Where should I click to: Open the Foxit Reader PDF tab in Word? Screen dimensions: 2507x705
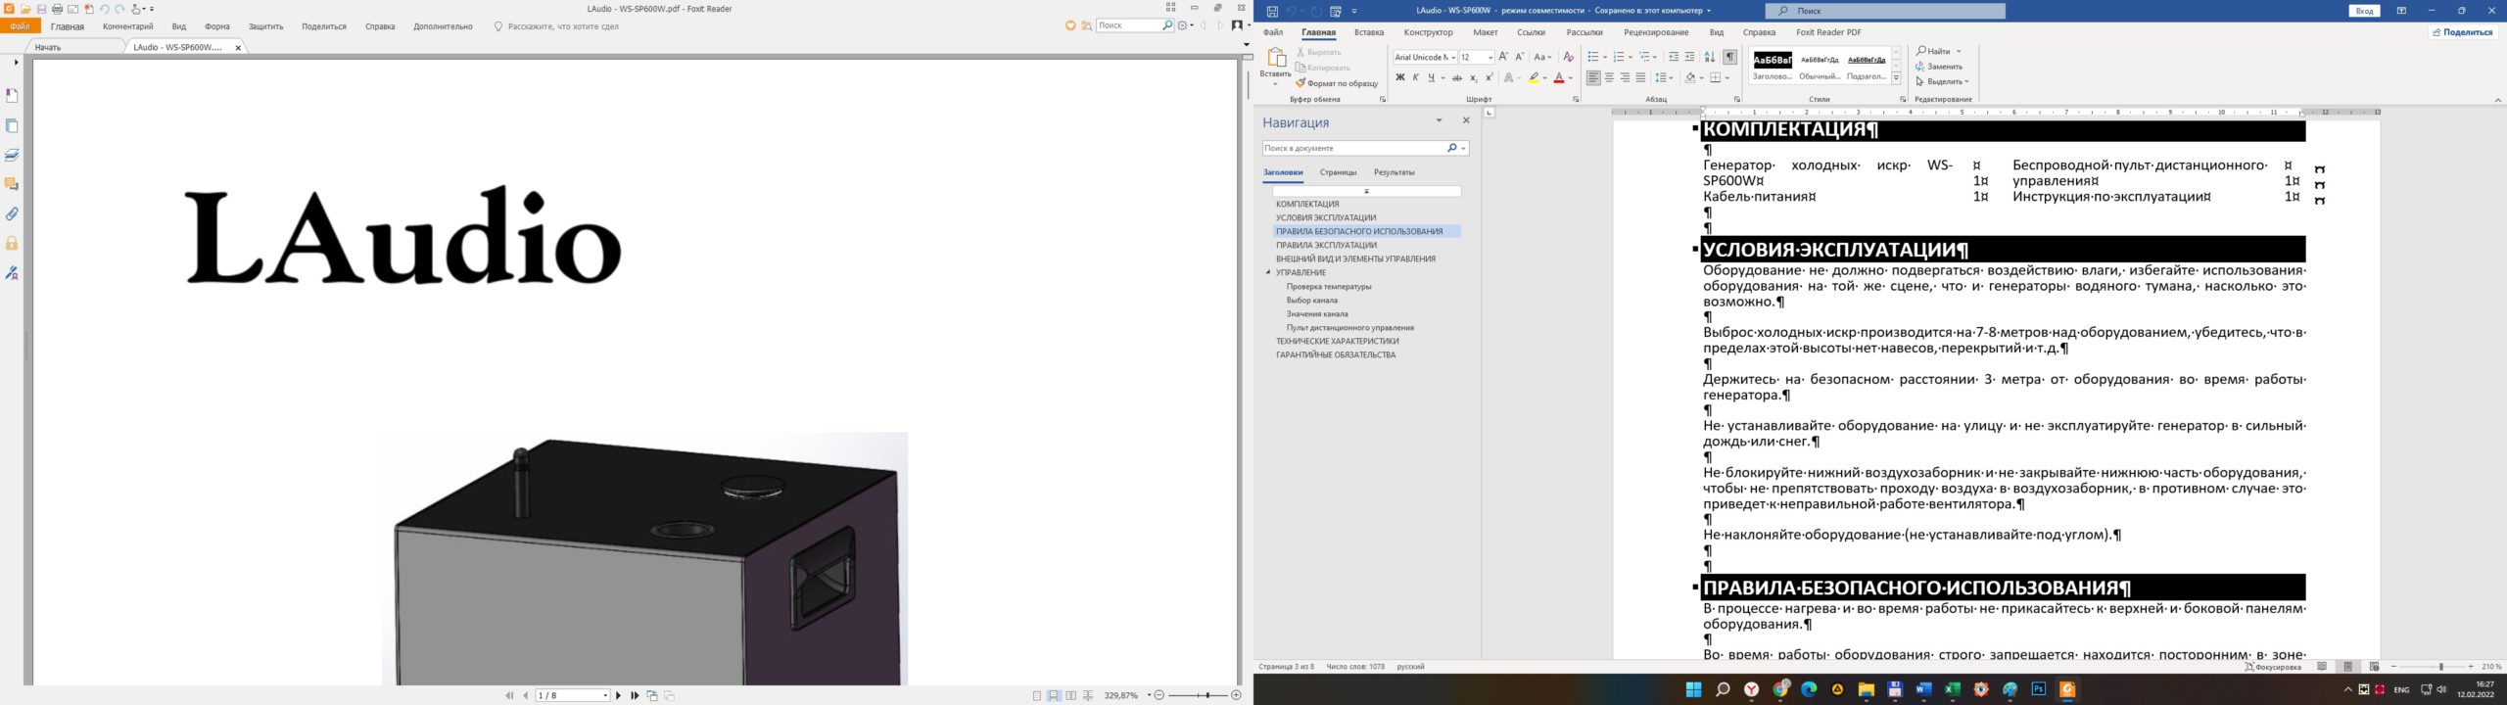(1828, 32)
